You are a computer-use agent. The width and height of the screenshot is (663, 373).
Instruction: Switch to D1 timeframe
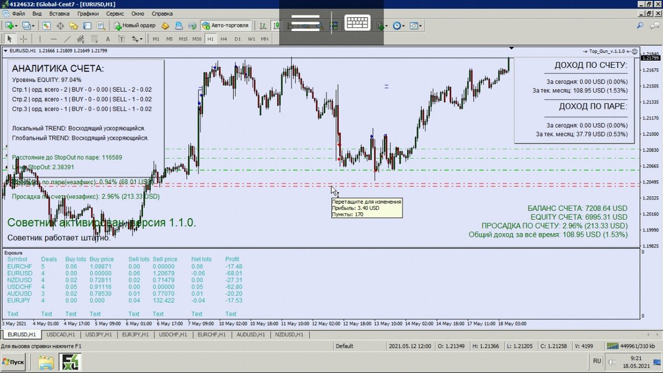tap(238, 39)
